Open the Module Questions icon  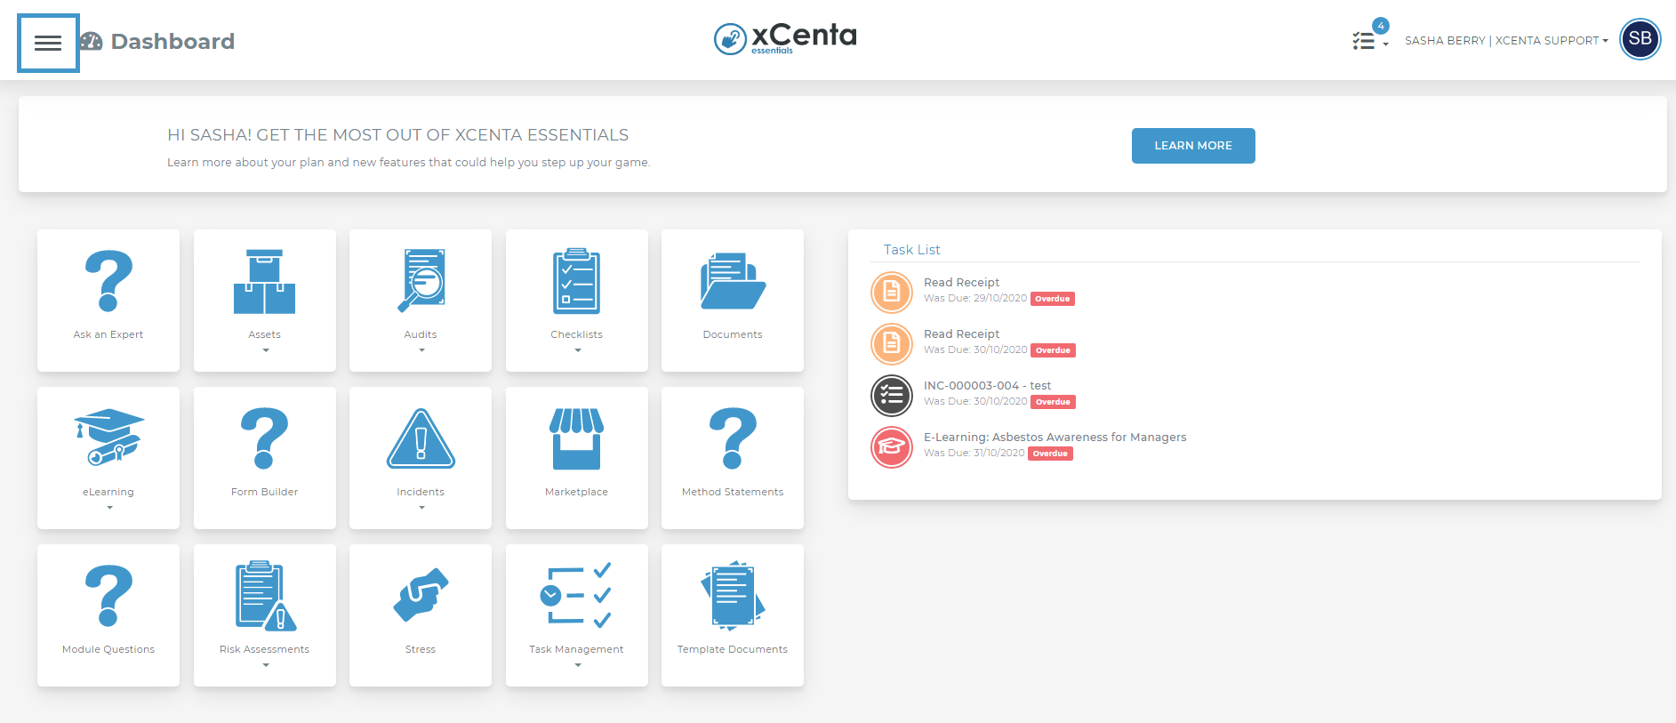(x=108, y=595)
